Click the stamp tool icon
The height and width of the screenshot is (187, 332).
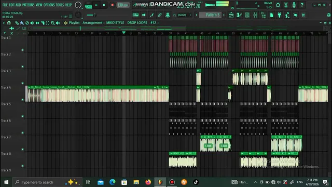tap(168, 15)
